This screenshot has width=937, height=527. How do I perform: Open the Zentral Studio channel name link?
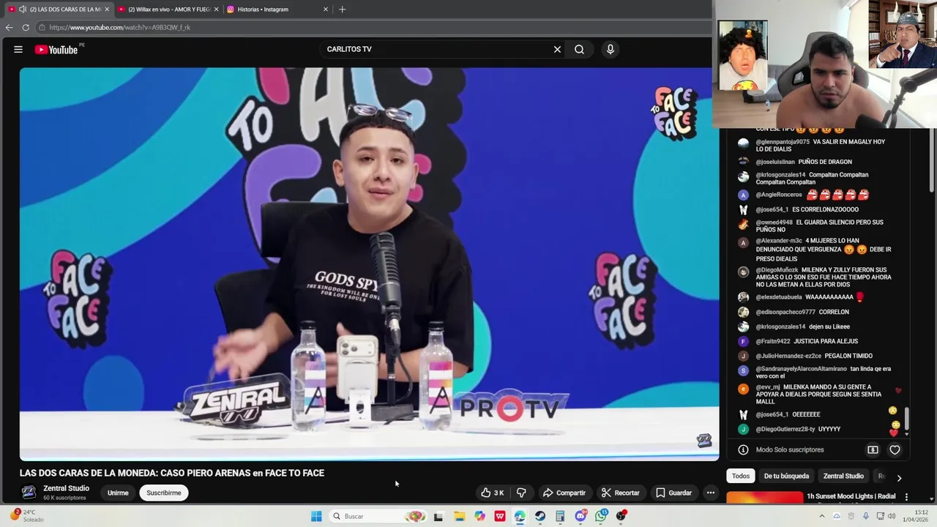(x=66, y=488)
